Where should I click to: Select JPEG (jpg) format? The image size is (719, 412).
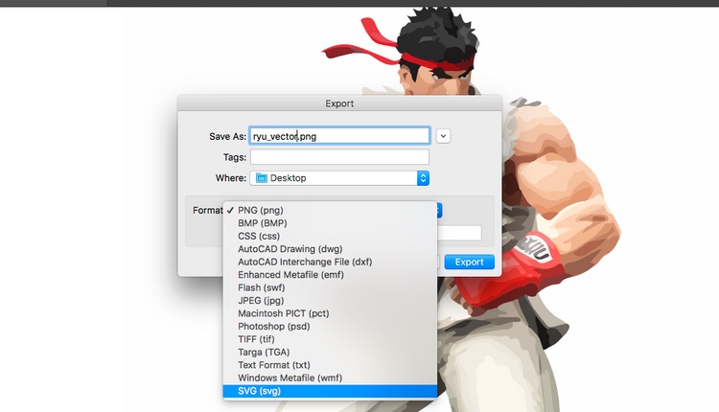point(330,300)
